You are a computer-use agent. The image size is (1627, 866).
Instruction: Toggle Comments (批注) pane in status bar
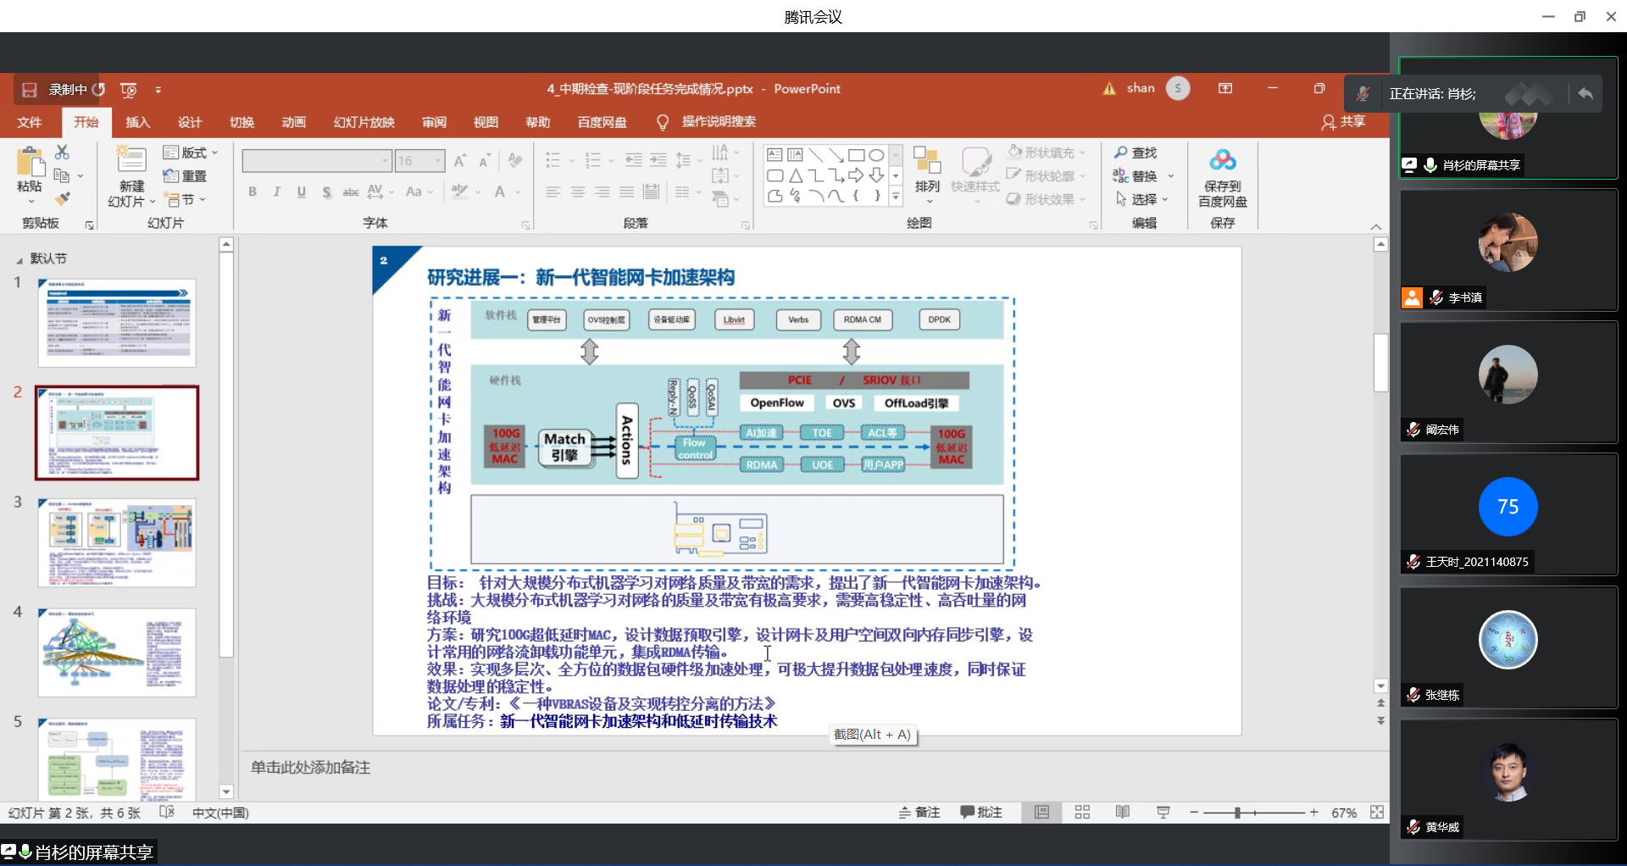pos(981,812)
